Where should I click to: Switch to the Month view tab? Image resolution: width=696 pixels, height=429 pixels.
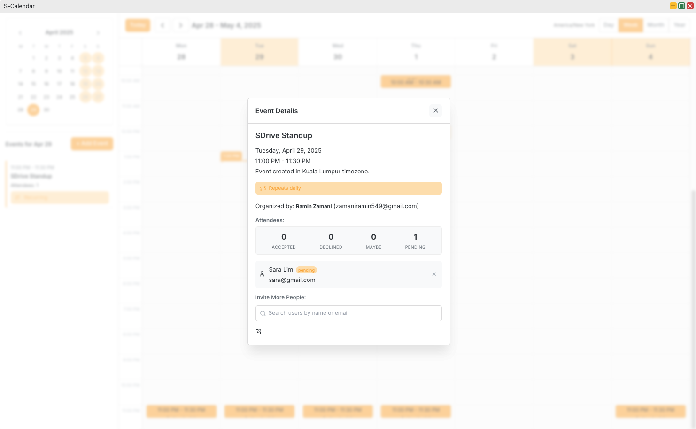(x=656, y=25)
